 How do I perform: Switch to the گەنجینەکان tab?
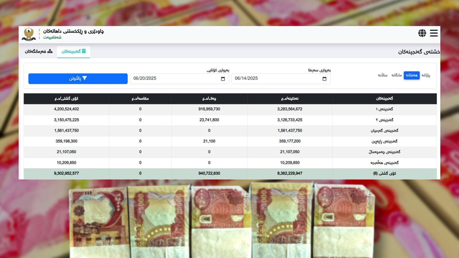pyautogui.click(x=74, y=51)
